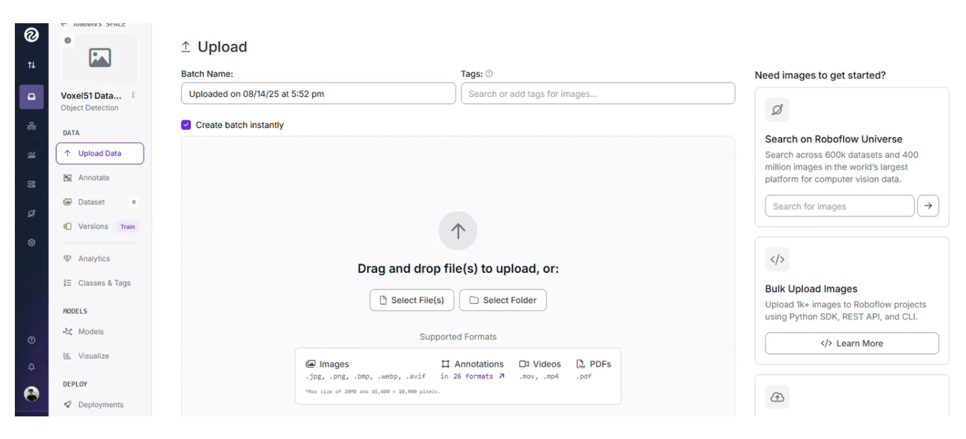Viewport: 966px width, 439px height.
Task: Click the 'Need images to get started?' text
Action: click(x=820, y=76)
